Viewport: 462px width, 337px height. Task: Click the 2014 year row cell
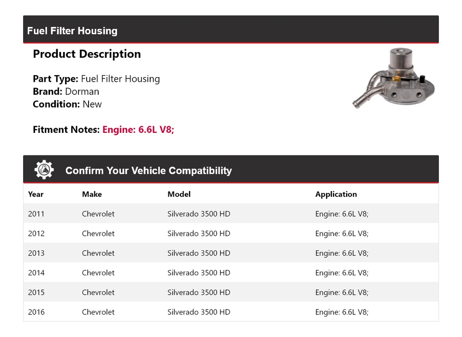click(x=36, y=273)
